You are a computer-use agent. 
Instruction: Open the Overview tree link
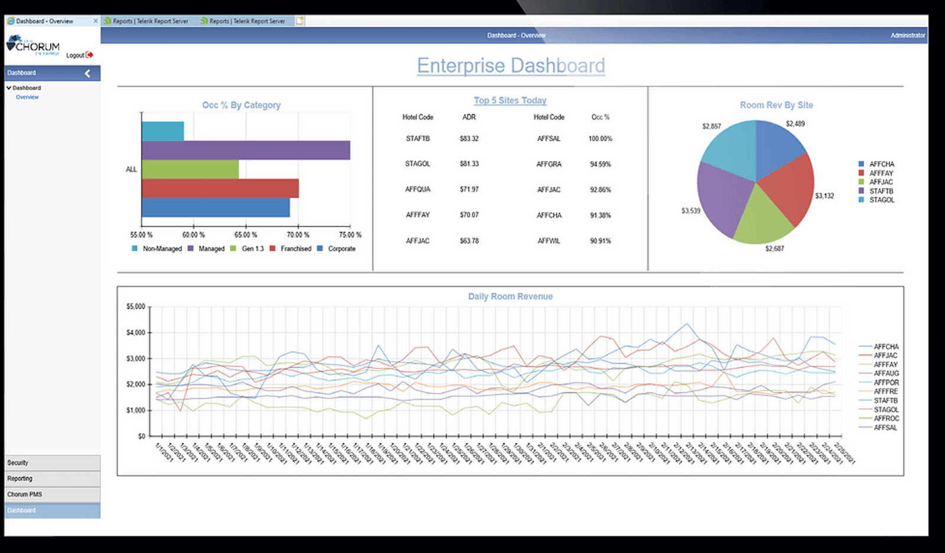click(27, 97)
